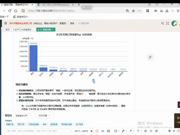Pause the screen recording

point(97,131)
